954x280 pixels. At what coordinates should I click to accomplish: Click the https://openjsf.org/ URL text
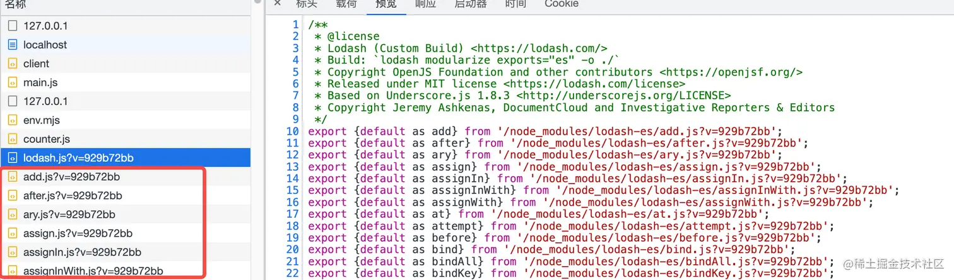tap(731, 72)
